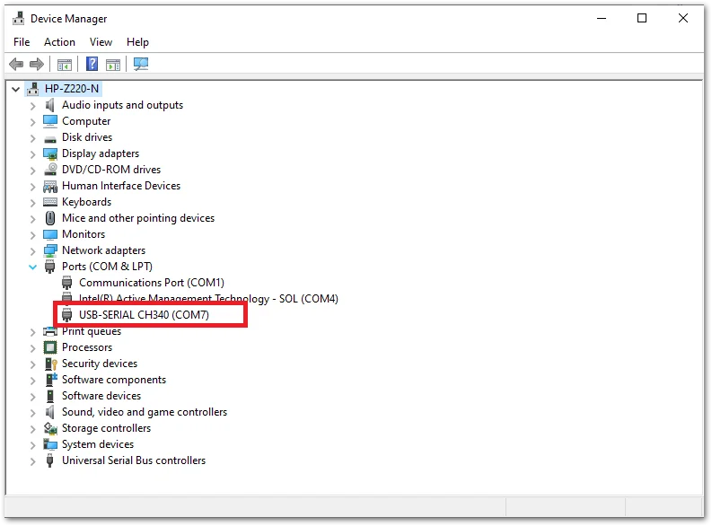
Task: Click the Back arrow toolbar icon
Action: 16,65
